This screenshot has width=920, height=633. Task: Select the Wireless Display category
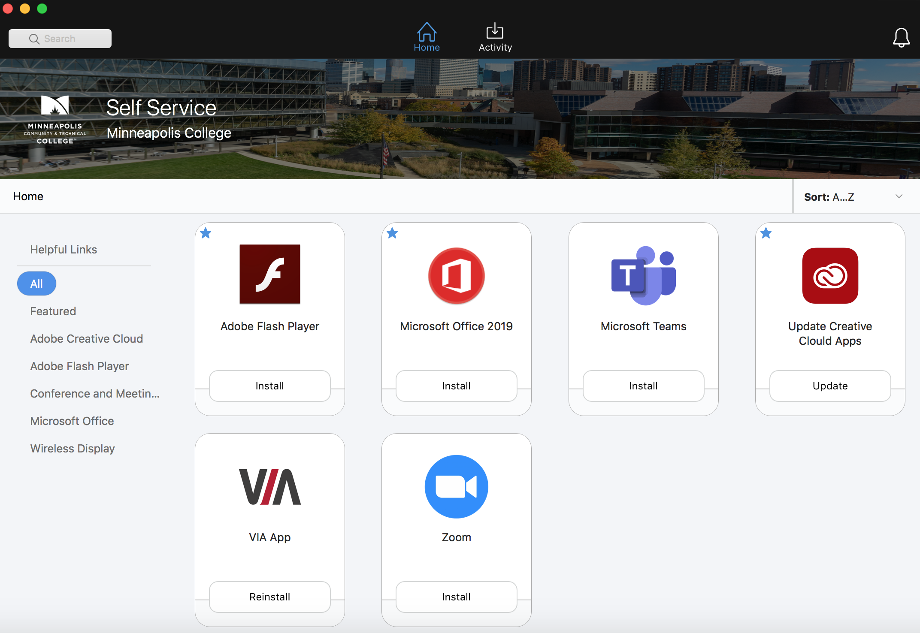tap(73, 449)
